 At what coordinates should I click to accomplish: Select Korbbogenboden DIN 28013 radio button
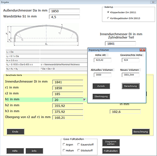pos(108,18)
